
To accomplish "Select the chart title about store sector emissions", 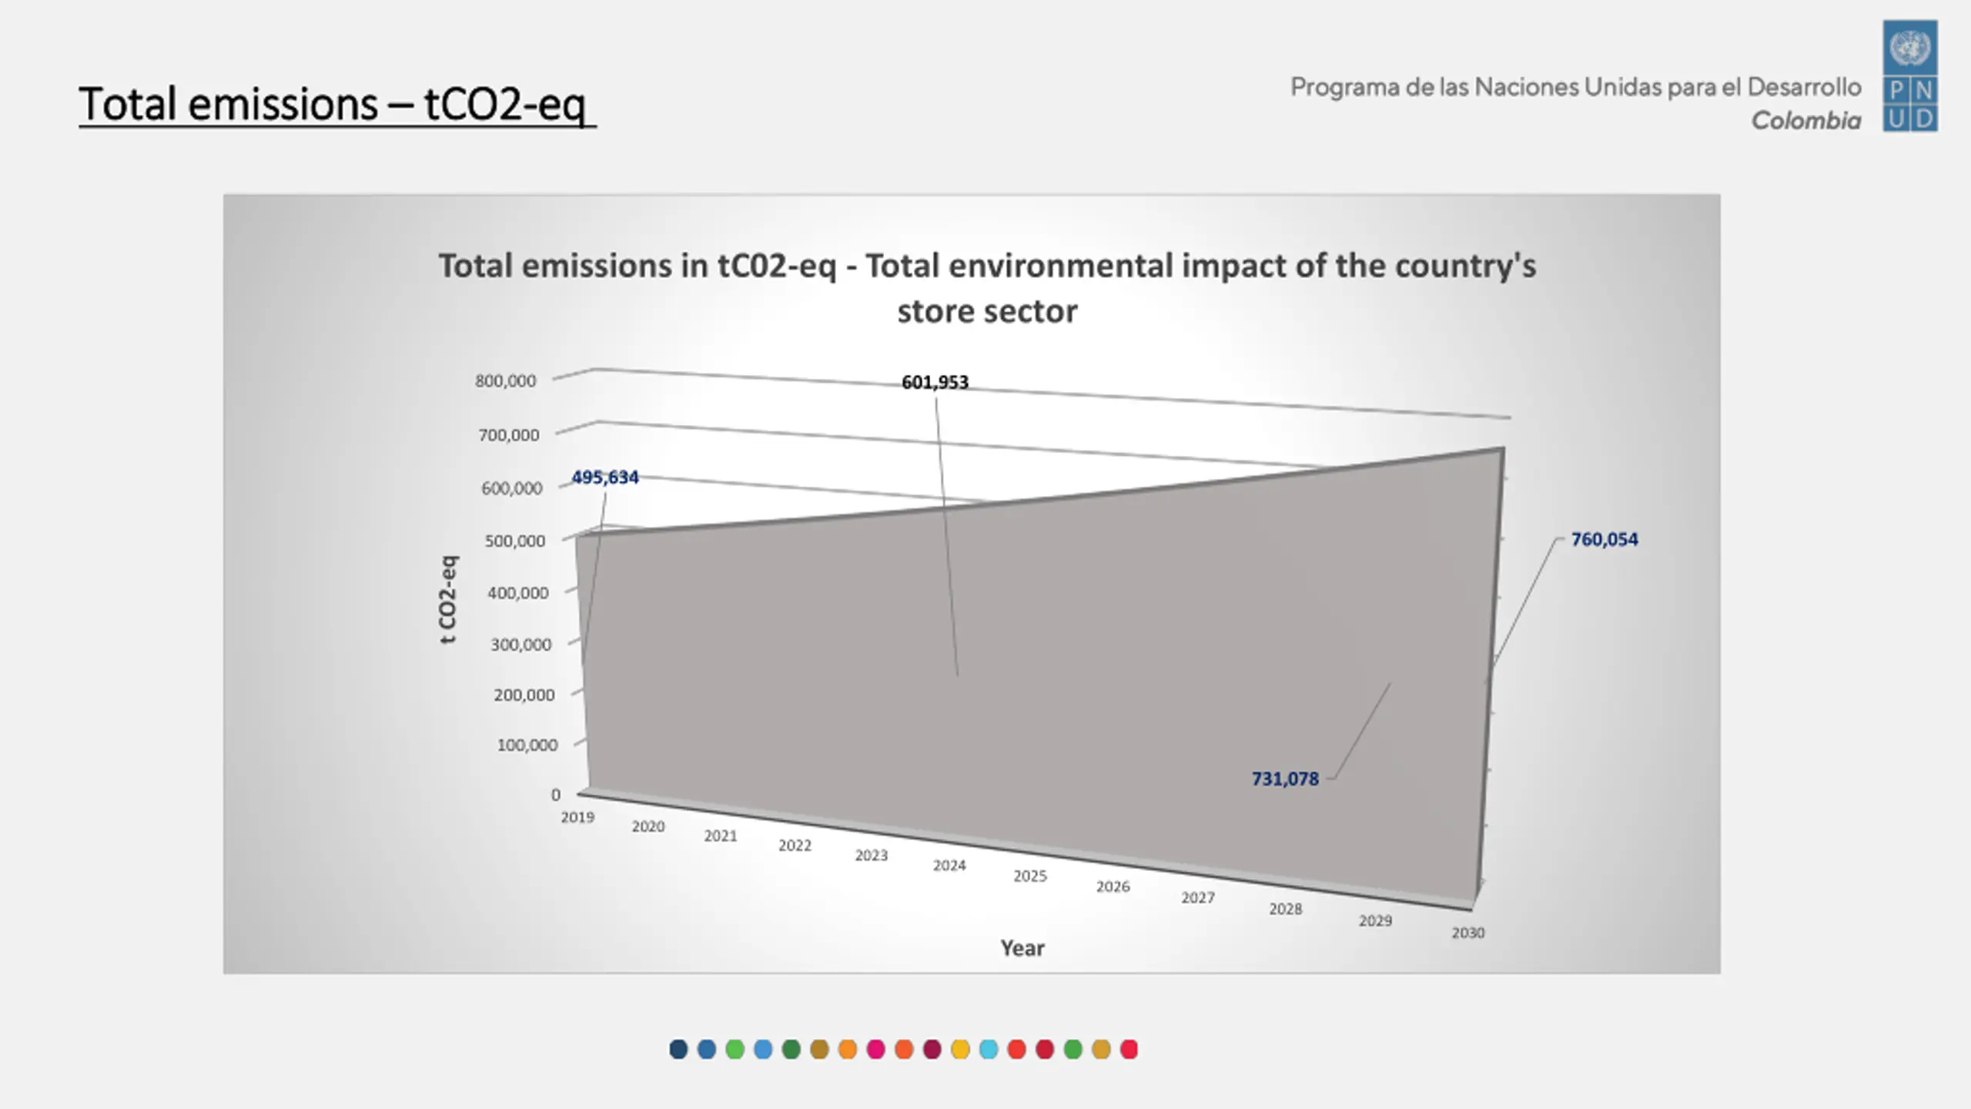I will (x=987, y=288).
